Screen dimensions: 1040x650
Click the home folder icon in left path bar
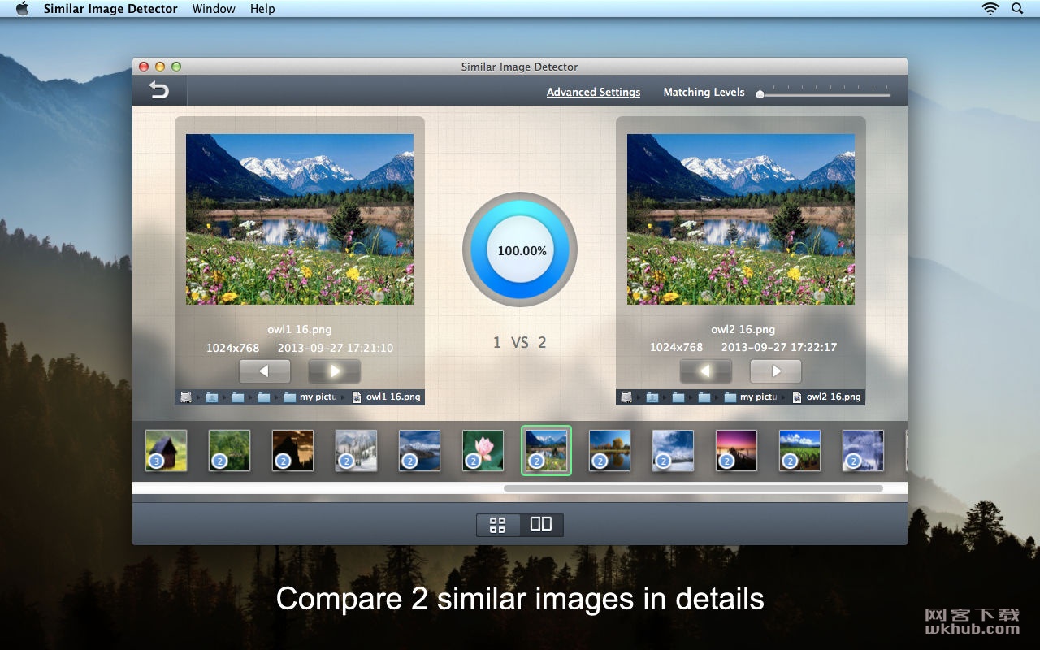(212, 396)
